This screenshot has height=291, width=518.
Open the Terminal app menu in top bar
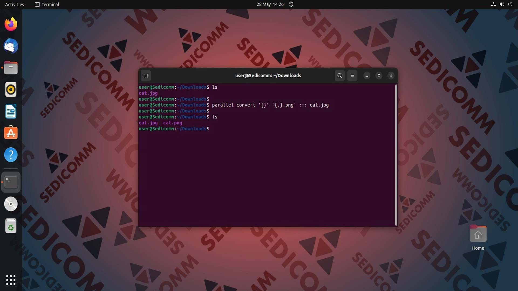tap(47, 4)
